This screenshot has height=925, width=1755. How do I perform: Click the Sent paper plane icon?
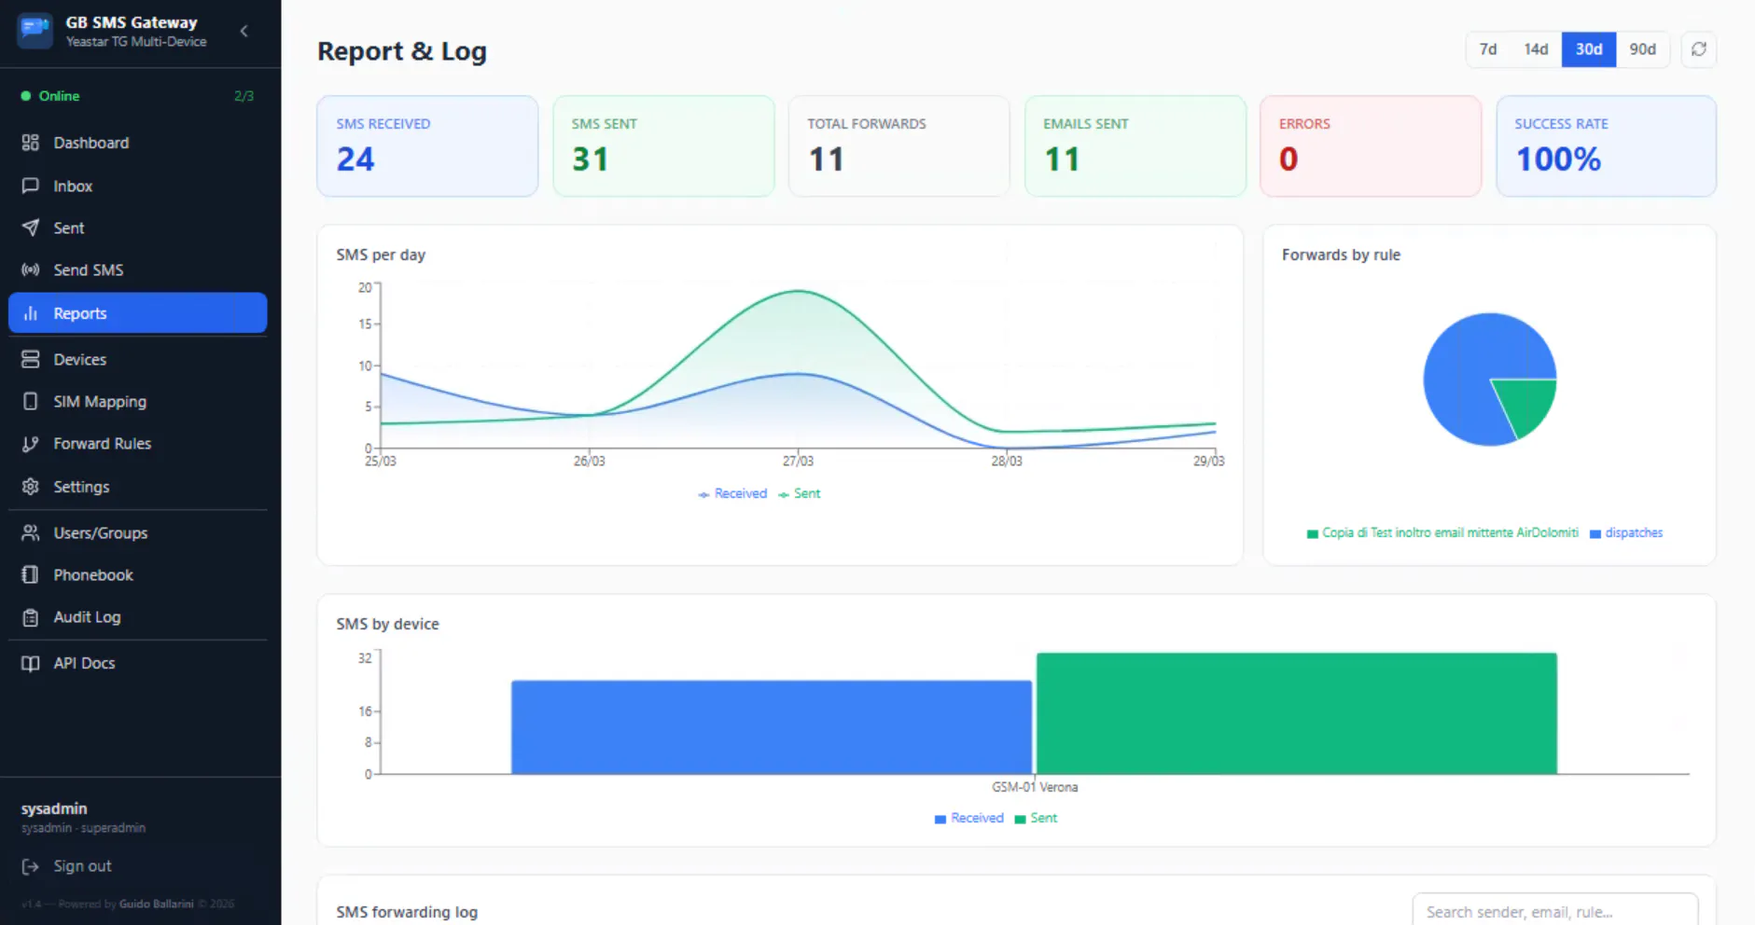tap(31, 228)
